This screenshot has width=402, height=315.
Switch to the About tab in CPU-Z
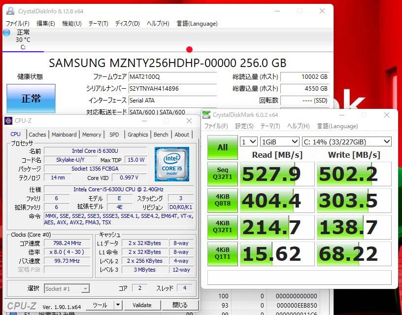[182, 135]
